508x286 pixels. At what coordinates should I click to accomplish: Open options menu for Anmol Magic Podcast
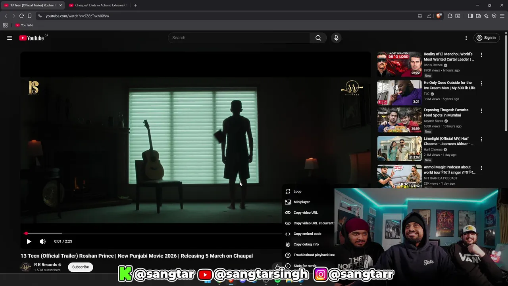[x=481, y=168]
